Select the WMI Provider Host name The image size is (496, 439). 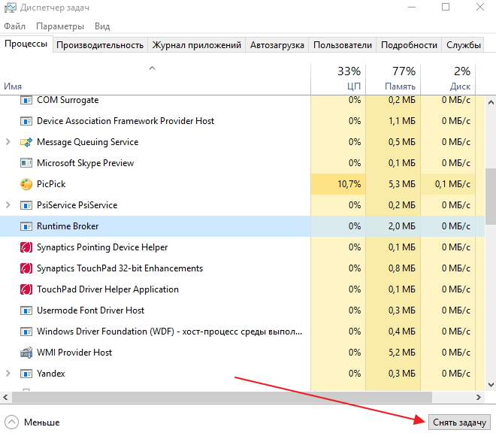[x=74, y=353]
